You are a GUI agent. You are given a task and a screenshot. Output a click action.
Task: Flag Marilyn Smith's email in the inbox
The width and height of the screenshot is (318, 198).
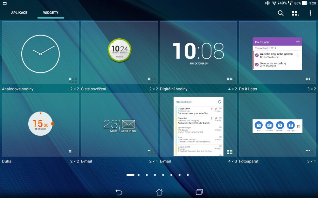pos(221,109)
